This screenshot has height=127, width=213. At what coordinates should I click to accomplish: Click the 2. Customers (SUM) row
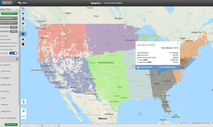(158, 62)
